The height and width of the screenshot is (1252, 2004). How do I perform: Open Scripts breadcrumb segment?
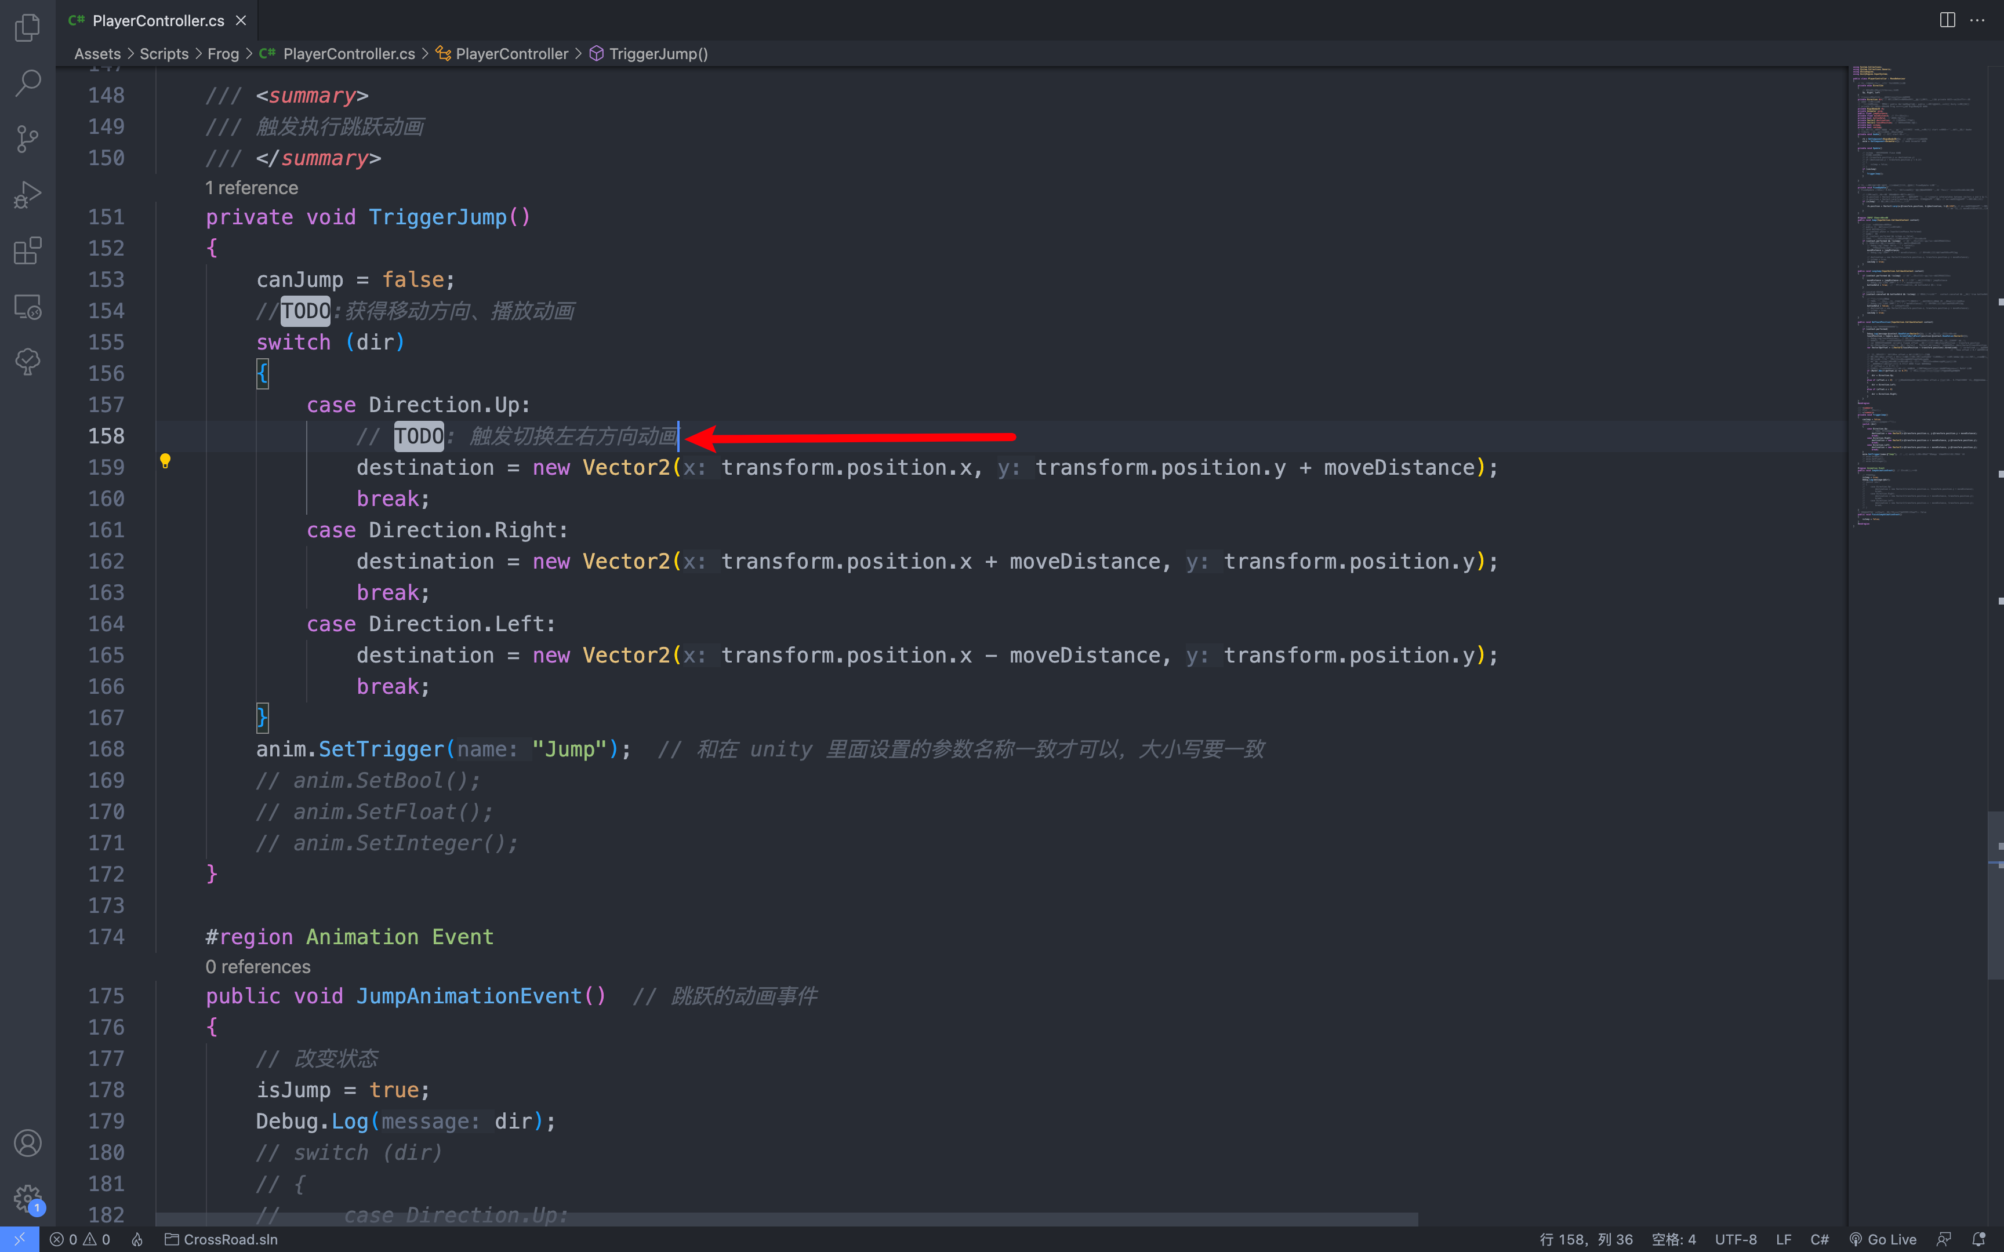164,54
